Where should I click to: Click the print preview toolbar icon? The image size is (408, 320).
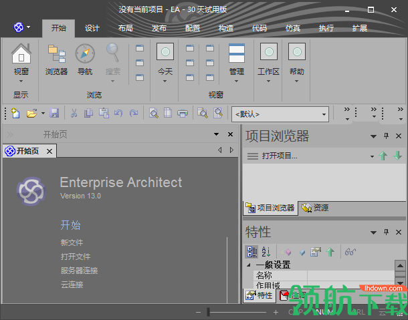point(154,114)
